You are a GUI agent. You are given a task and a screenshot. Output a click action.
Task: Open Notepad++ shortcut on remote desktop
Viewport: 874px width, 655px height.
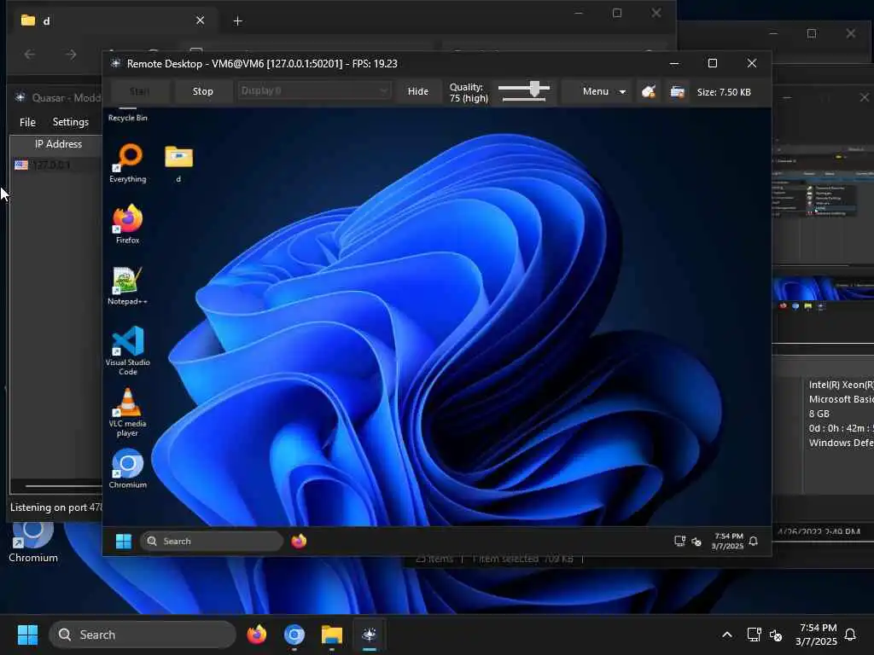click(128, 286)
